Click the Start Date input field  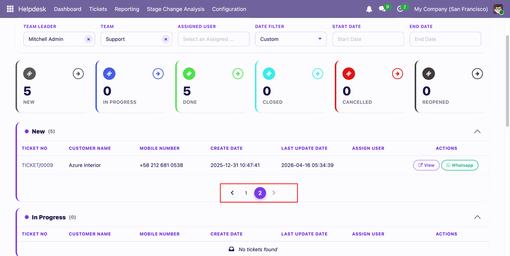click(x=368, y=39)
